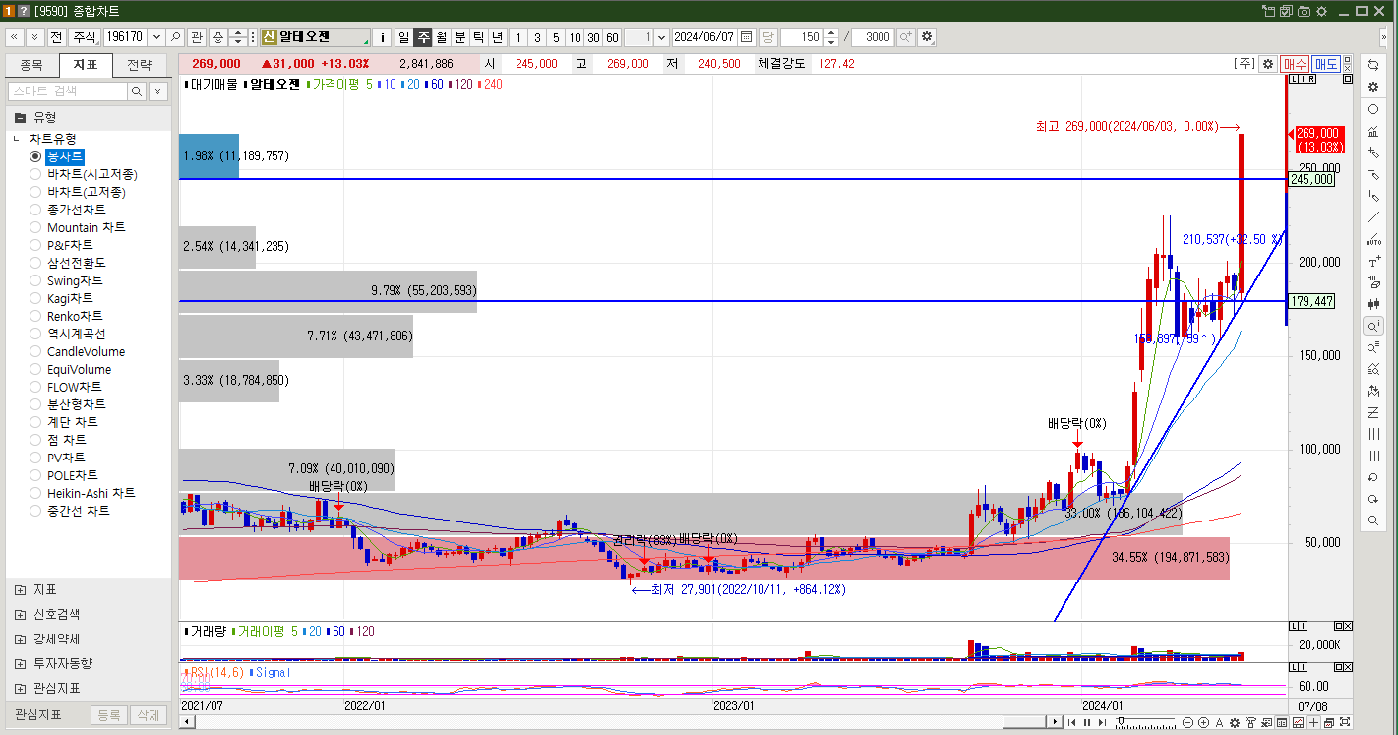This screenshot has width=1398, height=735.
Task: Select the 바차트(시고저종) chart type
Action: [35, 174]
